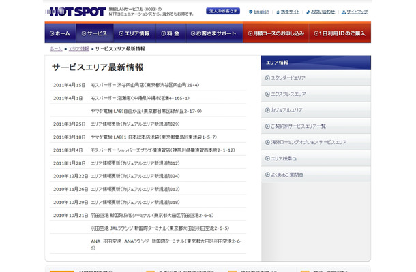The image size is (416, 272).
Task: Click the arrow icon next to ご契約別サービスエリア一覧
Action: [x=267, y=126]
